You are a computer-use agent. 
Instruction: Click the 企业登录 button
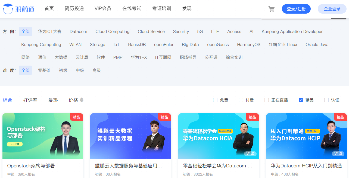pyautogui.click(x=332, y=9)
